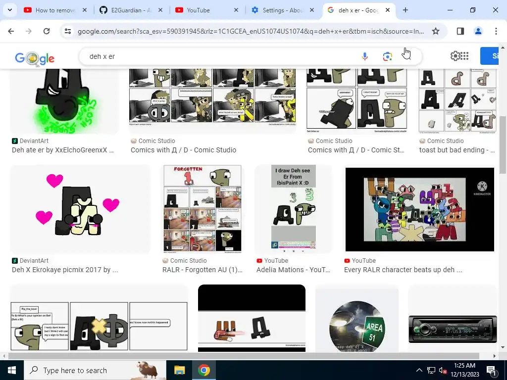507x380 pixels.
Task: Click the Google voice search microphone icon
Action: 365,56
